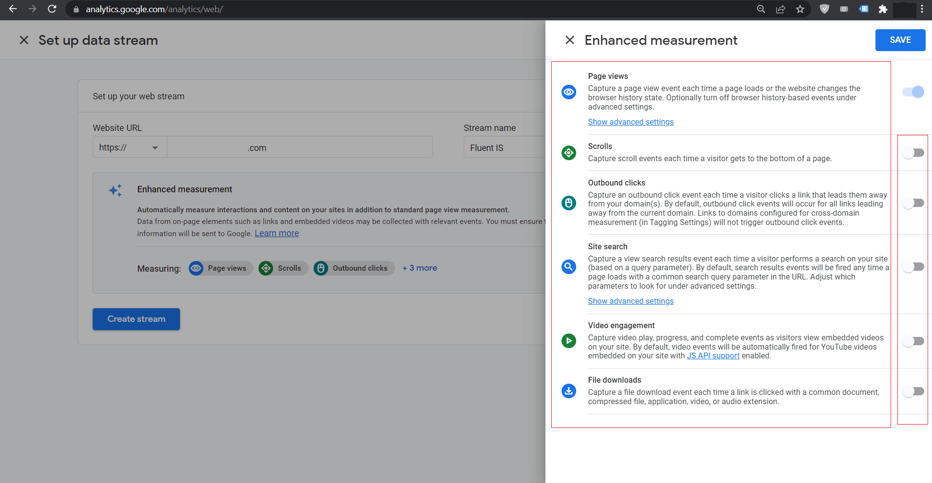Click the Site search magnifier icon
The image size is (932, 483).
pos(568,267)
